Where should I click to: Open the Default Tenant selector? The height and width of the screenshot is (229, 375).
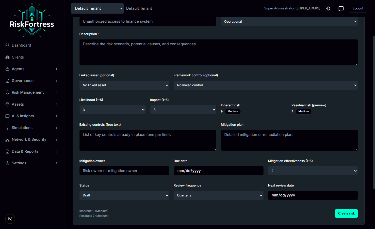click(97, 8)
